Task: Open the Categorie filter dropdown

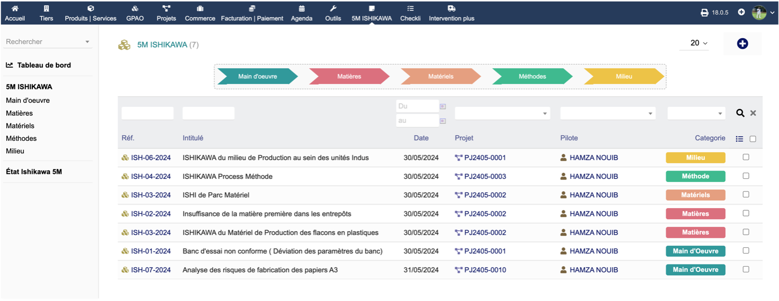Action: click(696, 113)
